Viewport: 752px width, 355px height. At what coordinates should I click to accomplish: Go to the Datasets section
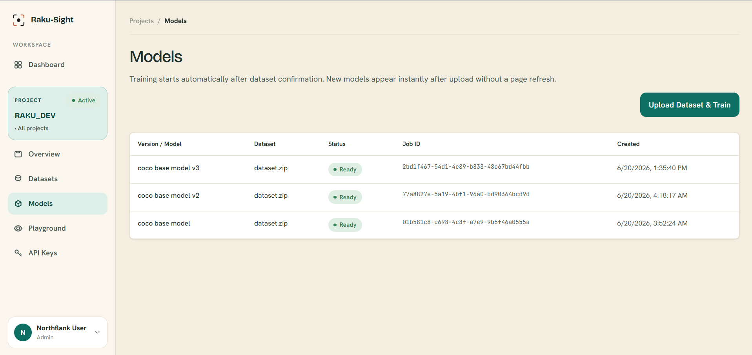pos(58,179)
